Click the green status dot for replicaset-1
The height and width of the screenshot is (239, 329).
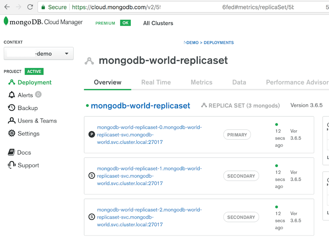(x=277, y=166)
